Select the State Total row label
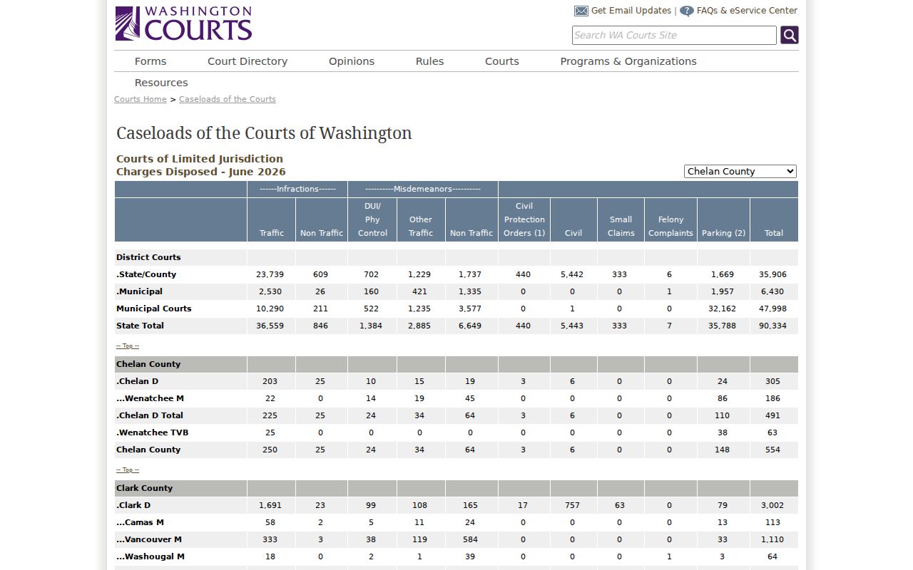 141,326
